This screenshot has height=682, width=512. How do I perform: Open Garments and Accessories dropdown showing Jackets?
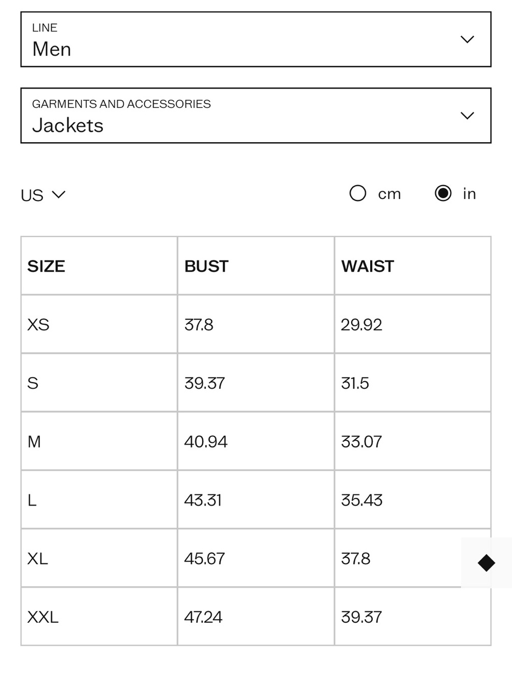256,116
